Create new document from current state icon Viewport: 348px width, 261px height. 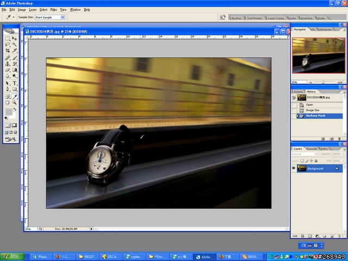[x=323, y=139]
